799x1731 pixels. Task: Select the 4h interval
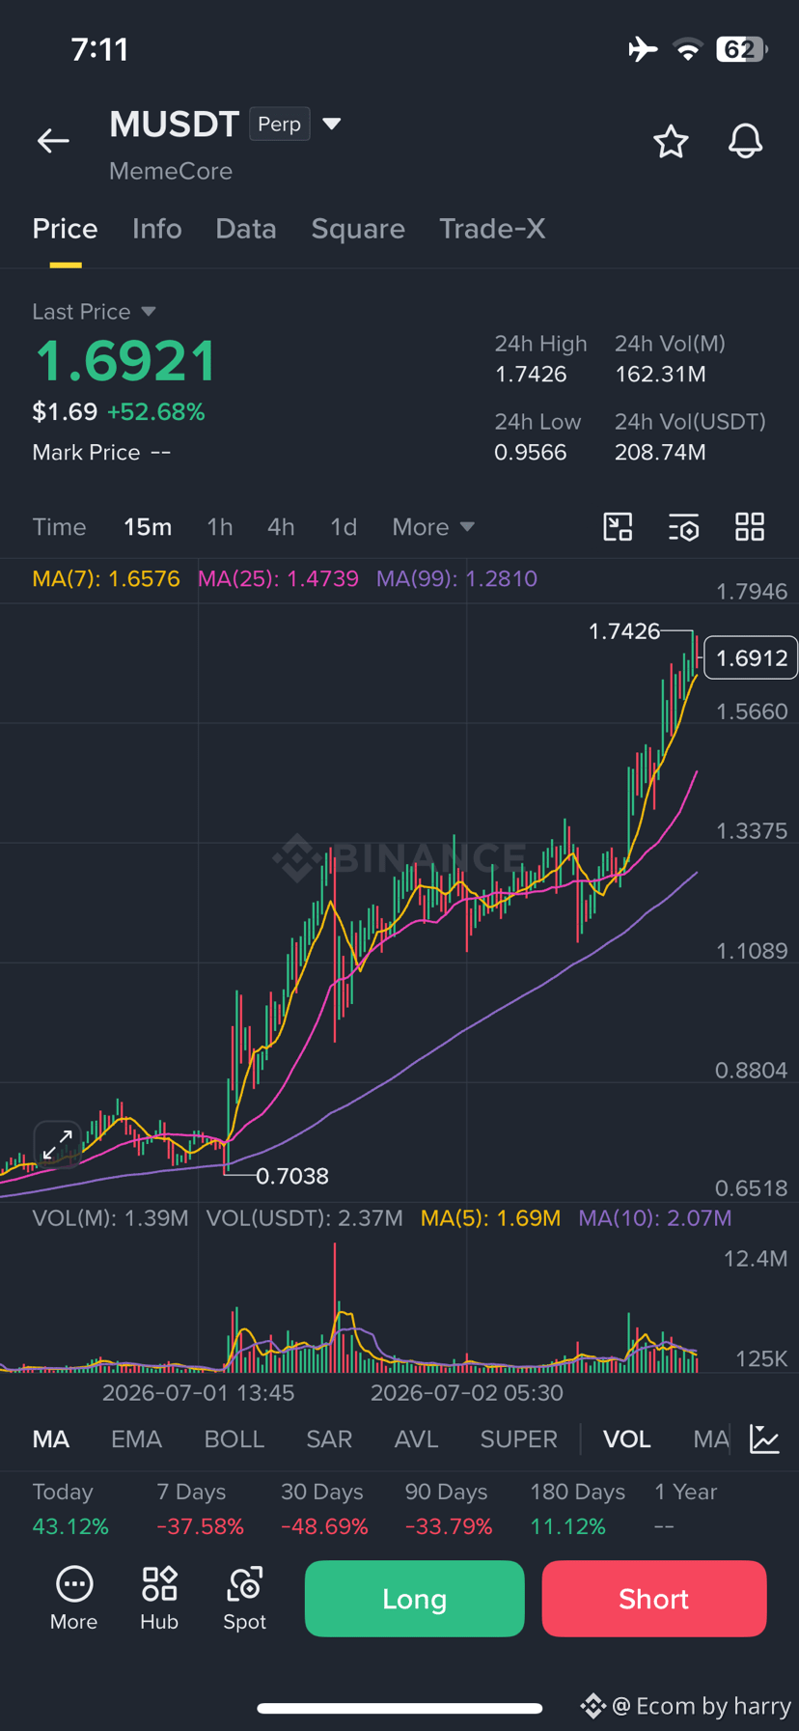point(281,527)
